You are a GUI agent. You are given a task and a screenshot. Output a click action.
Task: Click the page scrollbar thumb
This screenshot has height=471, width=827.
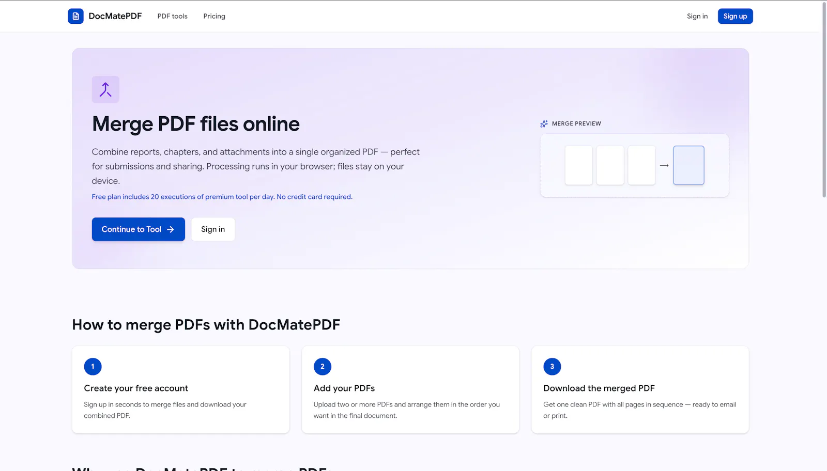click(824, 100)
